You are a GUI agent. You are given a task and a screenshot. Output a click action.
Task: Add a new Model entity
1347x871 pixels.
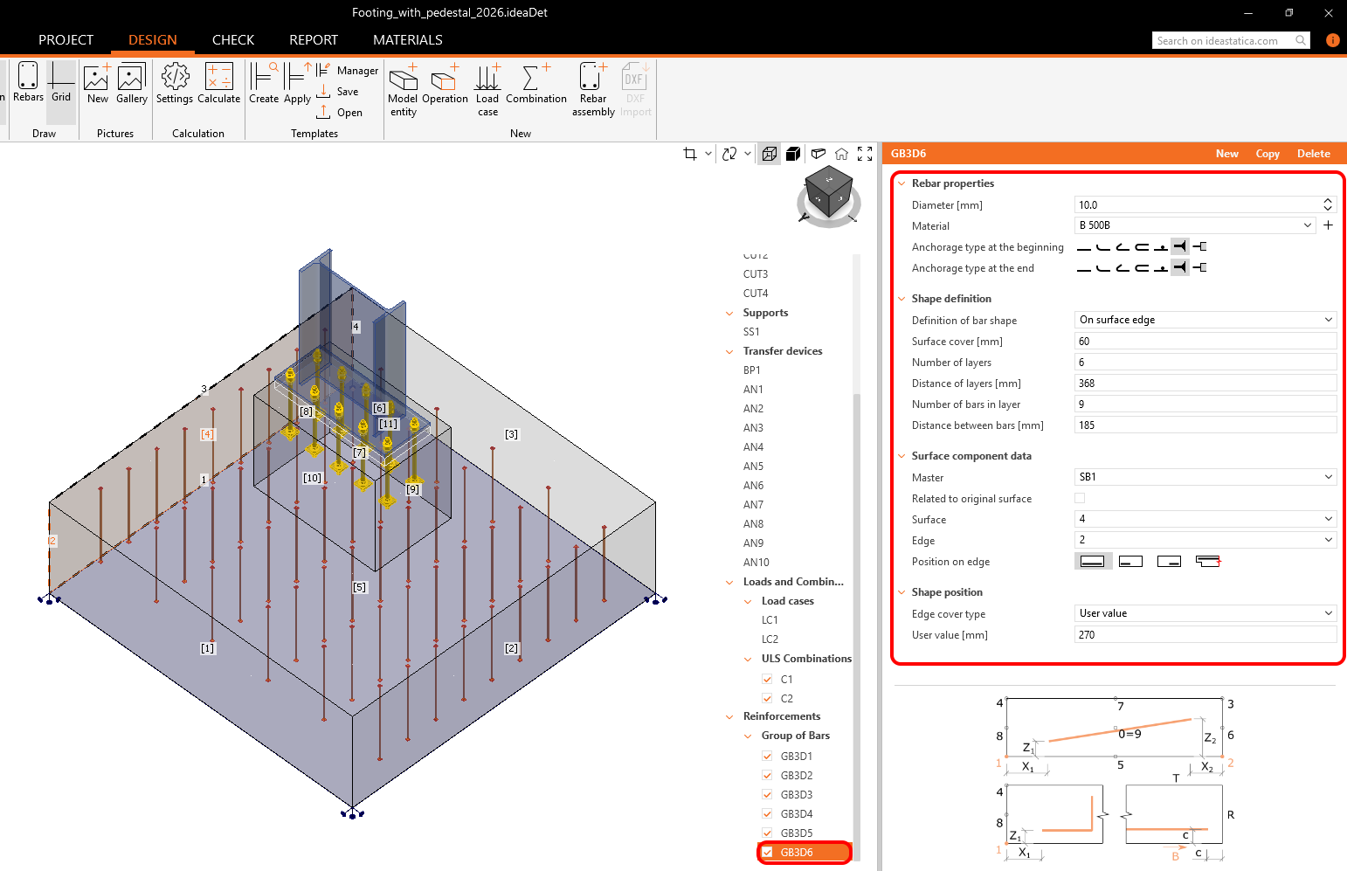403,88
